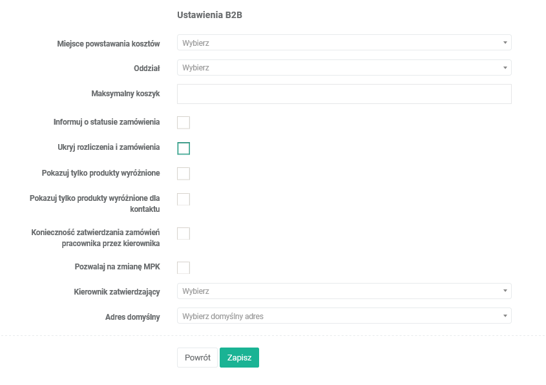Click the arrow icon of the Miejsce powstawania kosztów dropdown

(x=505, y=43)
